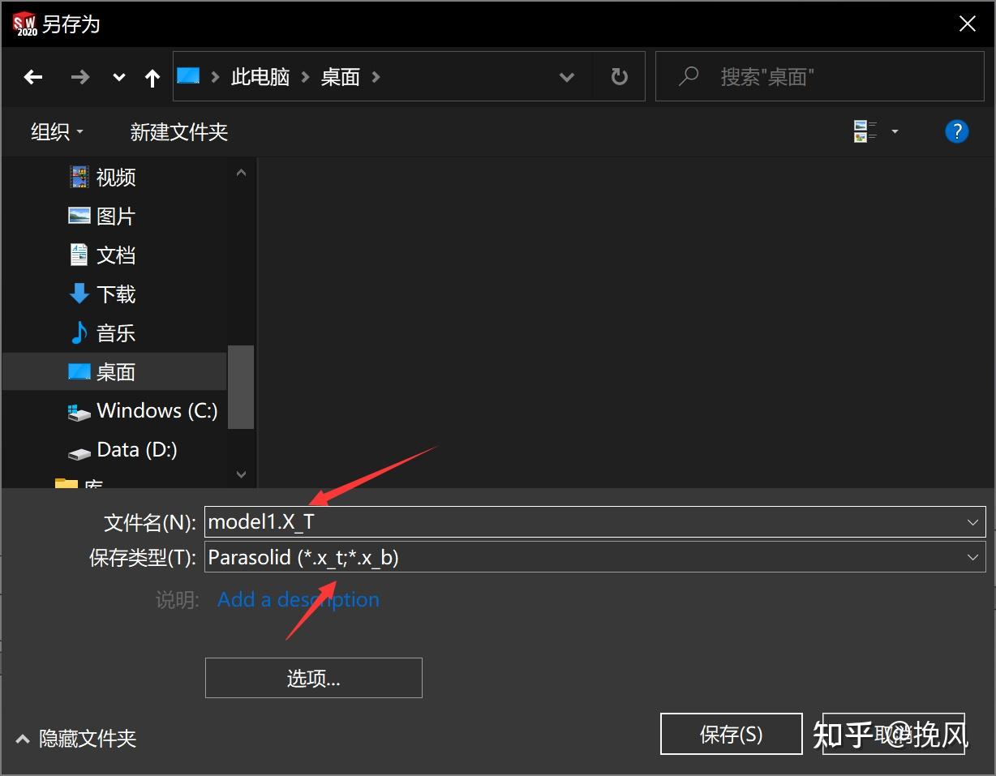
Task: Click the forward navigation arrow
Action: tap(79, 76)
